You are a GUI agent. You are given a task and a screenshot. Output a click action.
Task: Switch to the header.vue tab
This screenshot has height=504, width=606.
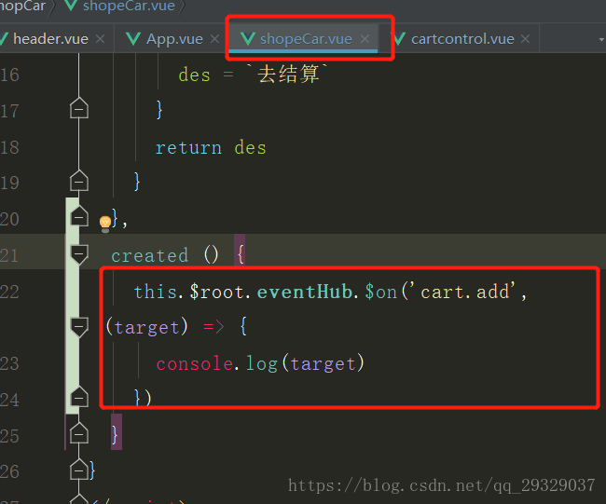tap(50, 38)
